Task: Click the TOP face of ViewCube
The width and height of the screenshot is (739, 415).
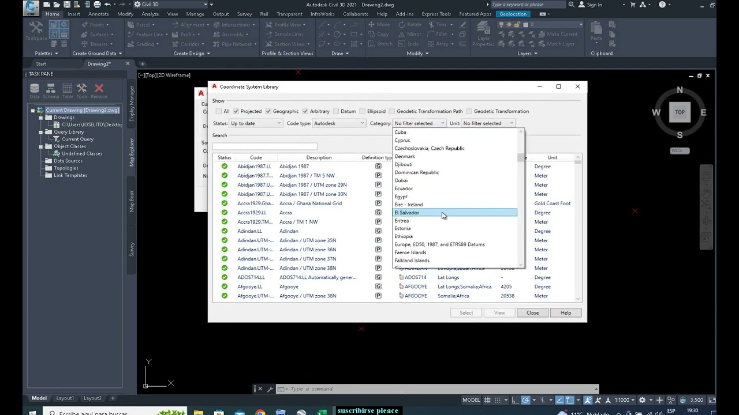Action: point(680,112)
